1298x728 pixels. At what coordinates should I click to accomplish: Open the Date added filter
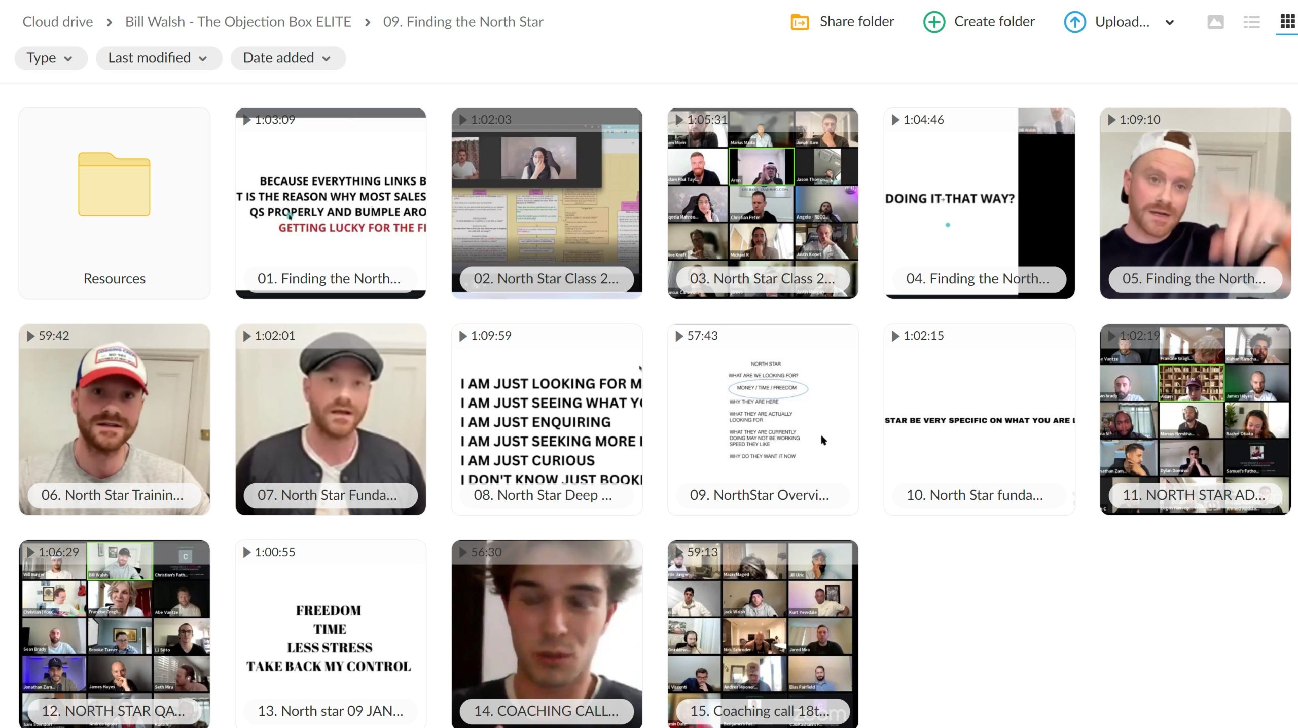(x=287, y=58)
